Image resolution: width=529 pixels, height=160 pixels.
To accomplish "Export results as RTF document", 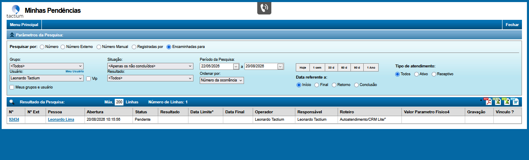I will (515, 101).
